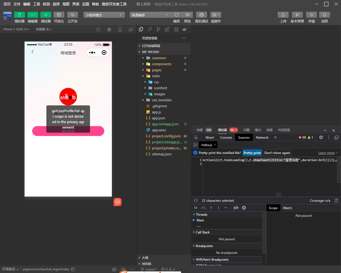Open the Docker whale icon panel
Screen dimensions: 341x273
point(185,29)
